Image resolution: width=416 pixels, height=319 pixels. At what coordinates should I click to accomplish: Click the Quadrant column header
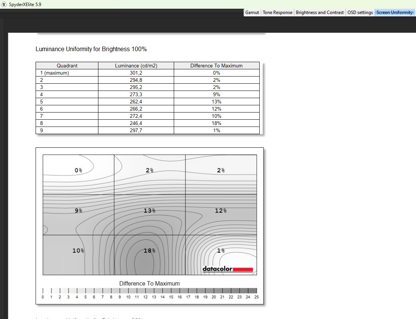67,66
